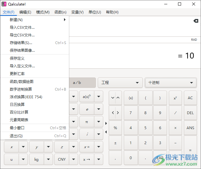Clear the expression with backspace icon
The width and height of the screenshot is (201, 169).
tap(196, 21)
